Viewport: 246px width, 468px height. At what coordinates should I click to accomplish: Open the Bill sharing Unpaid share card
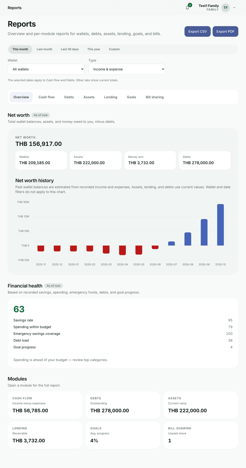coord(201,435)
